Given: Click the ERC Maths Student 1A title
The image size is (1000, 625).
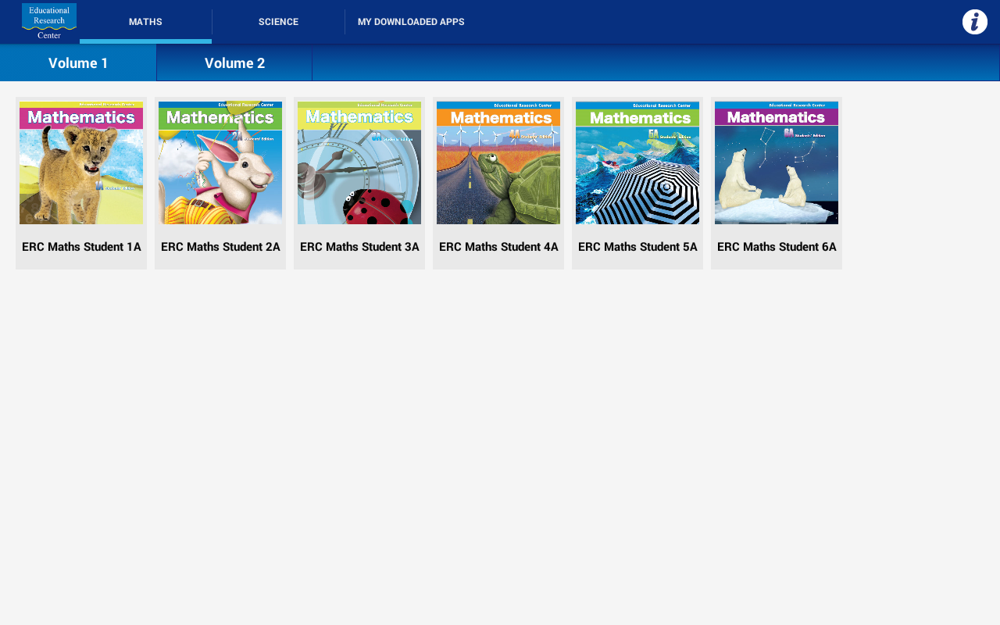Looking at the screenshot, I should tap(81, 247).
